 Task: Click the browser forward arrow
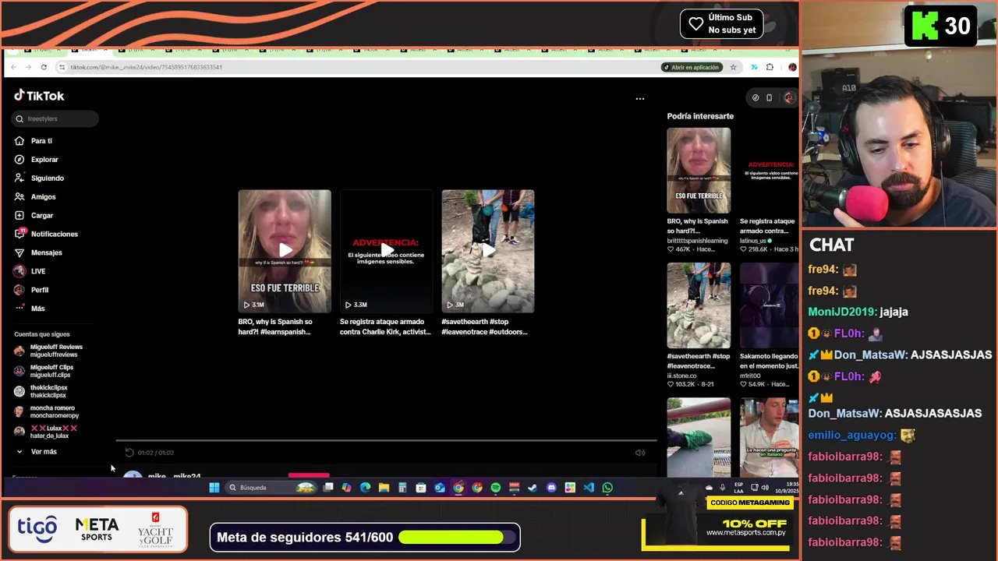pos(29,67)
